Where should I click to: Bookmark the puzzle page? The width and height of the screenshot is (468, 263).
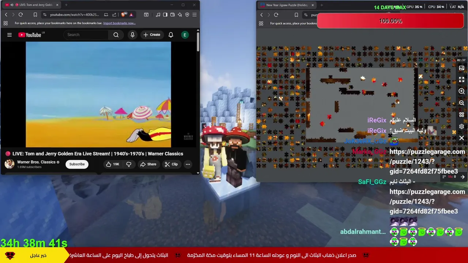pos(296,15)
